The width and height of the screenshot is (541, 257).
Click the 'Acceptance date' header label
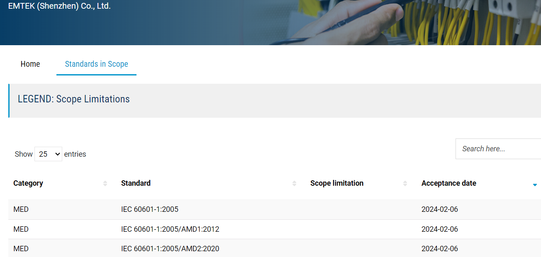pos(448,183)
